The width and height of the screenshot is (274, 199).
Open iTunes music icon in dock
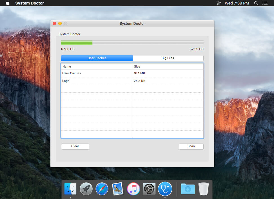(x=133, y=189)
